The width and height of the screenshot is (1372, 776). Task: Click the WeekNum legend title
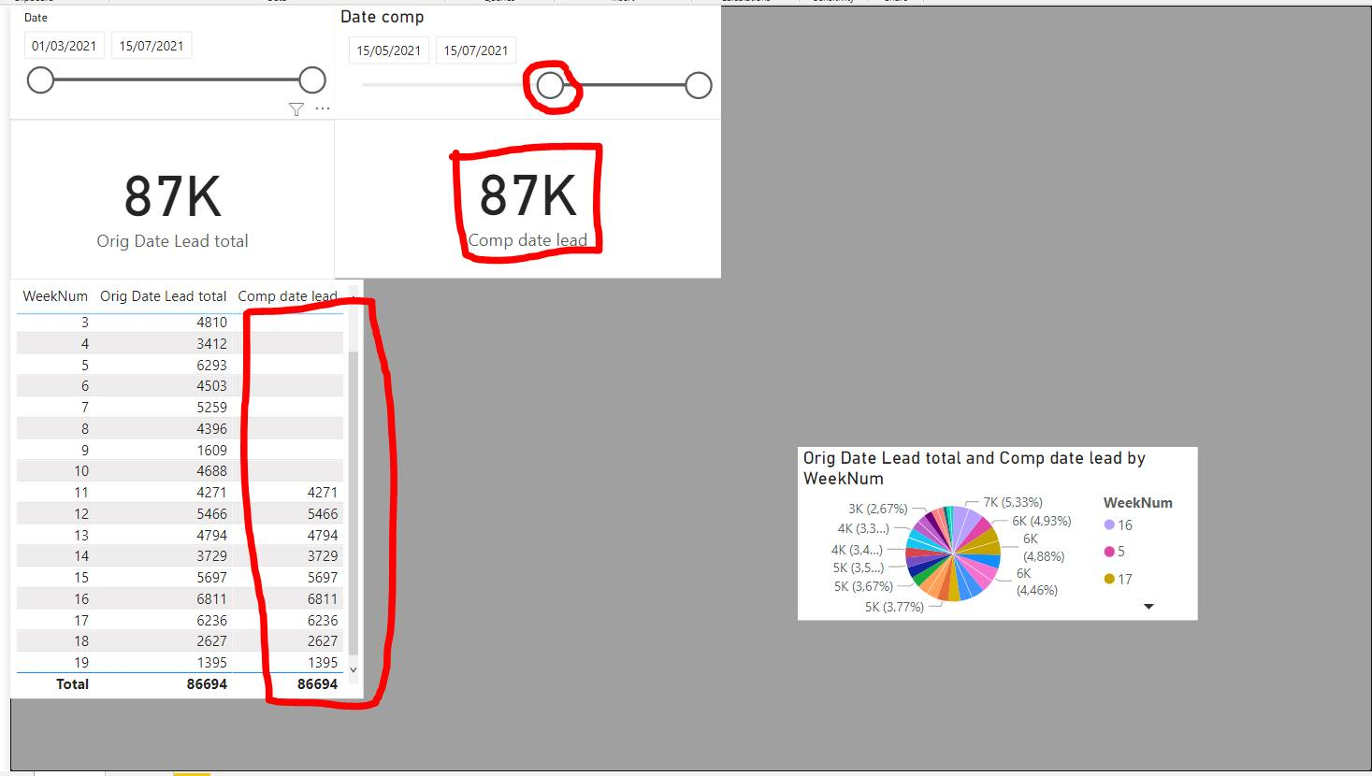[1138, 503]
